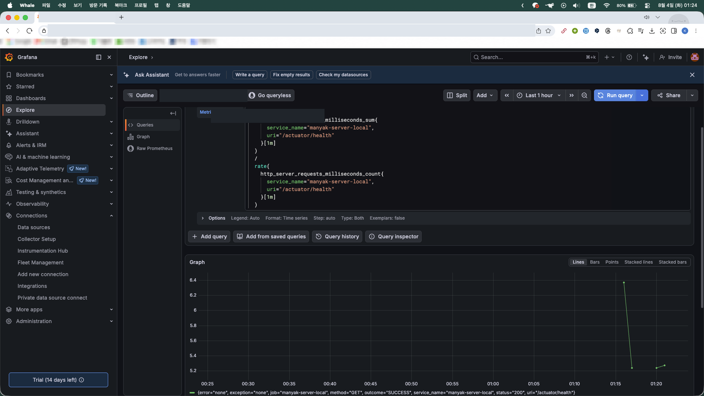The image size is (704, 396).
Task: Open the Wi-Fi status menu
Action: 606,5
